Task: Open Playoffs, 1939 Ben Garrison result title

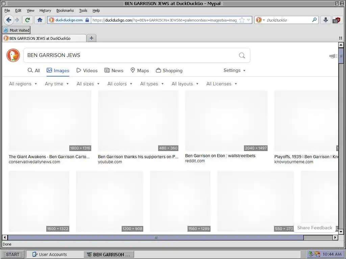Action: (x=306, y=156)
